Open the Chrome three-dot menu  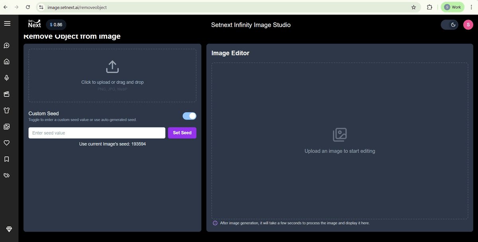point(471,7)
